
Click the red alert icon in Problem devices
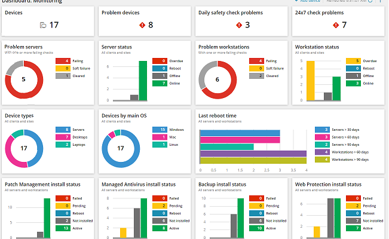[142, 25]
